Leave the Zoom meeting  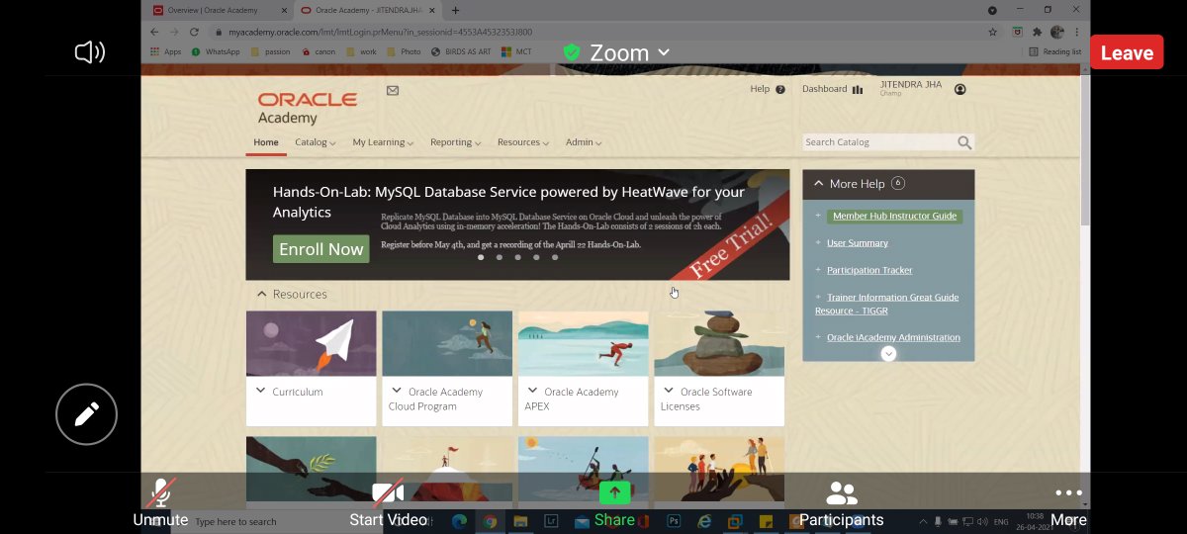click(1127, 53)
